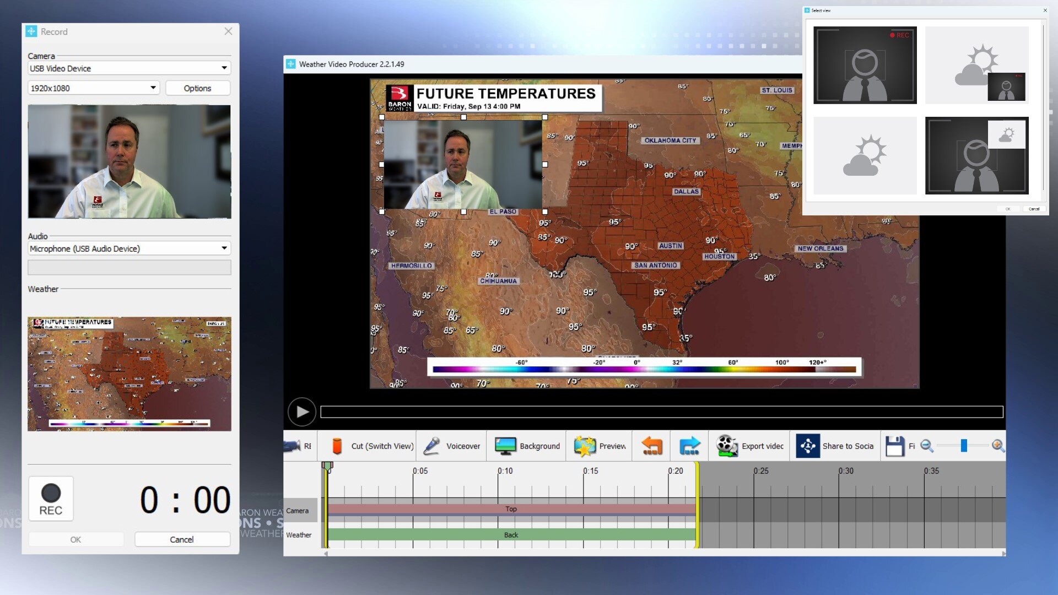Image resolution: width=1058 pixels, height=595 pixels.
Task: Click Cancel in the Record dialog
Action: pos(182,539)
